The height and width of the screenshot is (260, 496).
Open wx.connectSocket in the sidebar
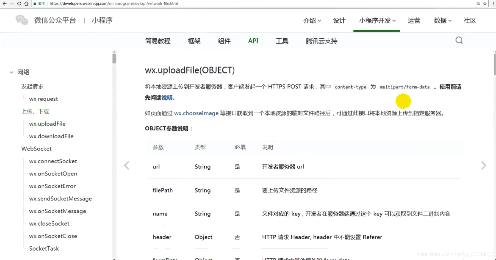pos(53,161)
